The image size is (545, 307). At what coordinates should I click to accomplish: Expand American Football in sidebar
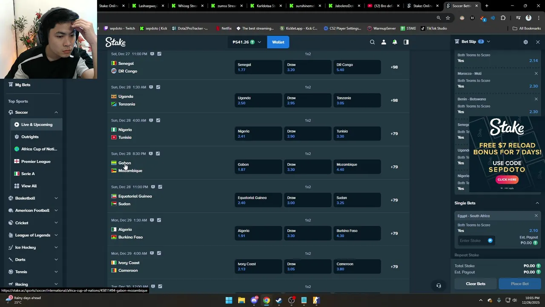point(56,211)
